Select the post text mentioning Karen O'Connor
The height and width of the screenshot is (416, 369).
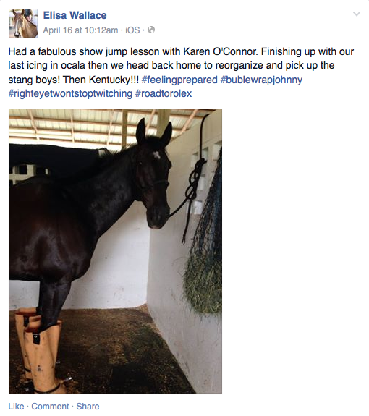(181, 65)
